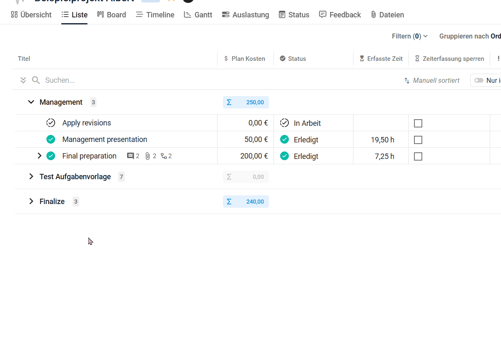
Task: Check the time lock box for Management presentation
Action: coord(418,140)
